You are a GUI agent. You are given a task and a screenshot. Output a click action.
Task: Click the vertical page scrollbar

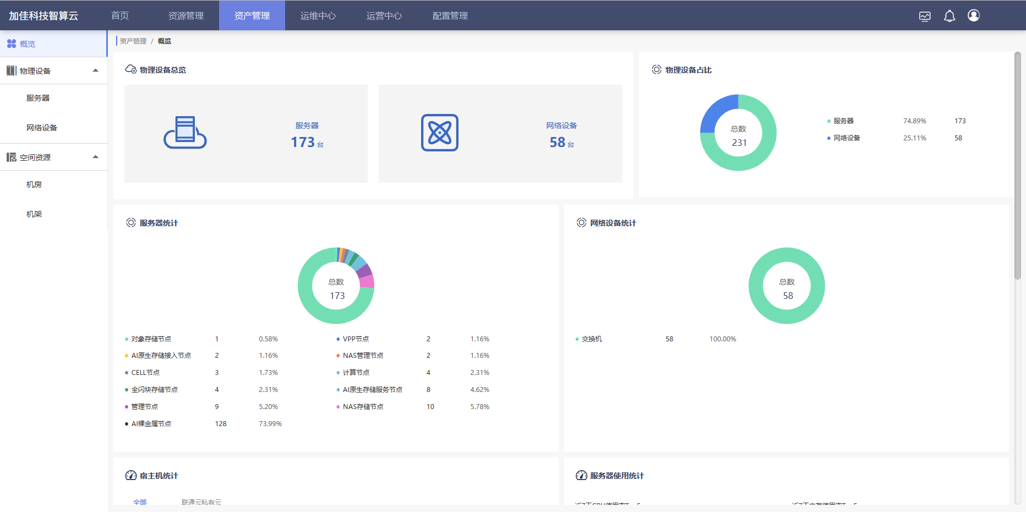[x=1017, y=165]
